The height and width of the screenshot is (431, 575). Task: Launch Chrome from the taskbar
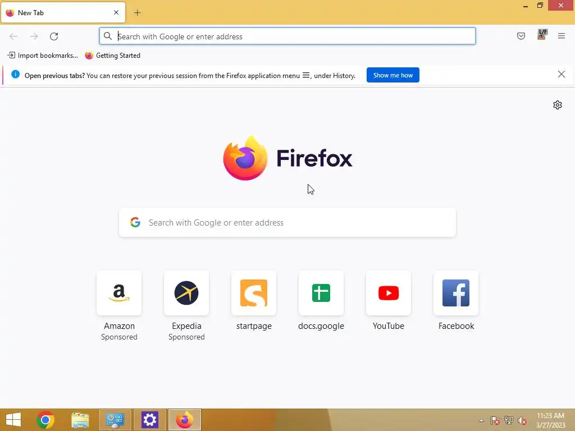click(45, 420)
